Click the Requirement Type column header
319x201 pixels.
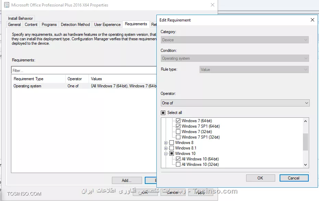pyautogui.click(x=38, y=79)
